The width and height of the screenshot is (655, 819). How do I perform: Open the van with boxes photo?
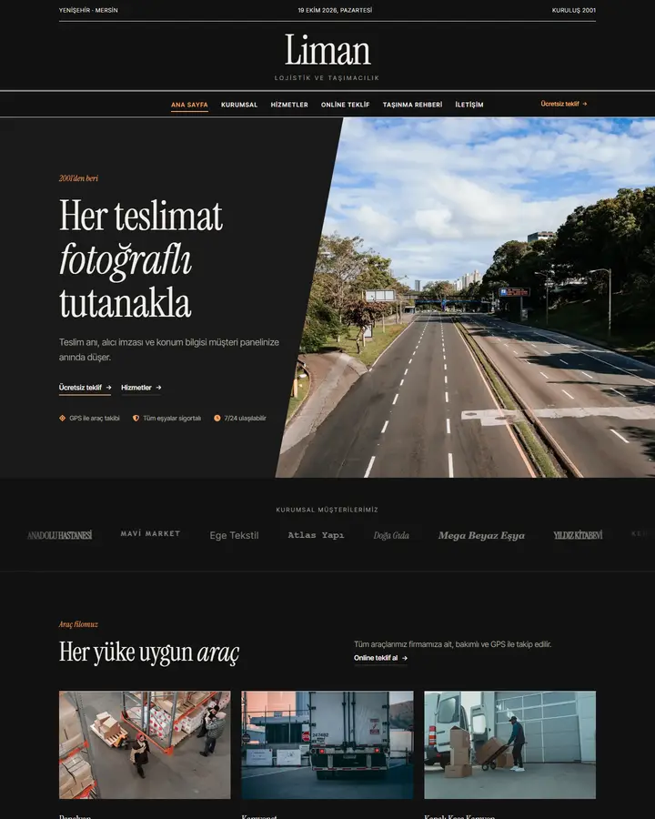click(x=509, y=744)
